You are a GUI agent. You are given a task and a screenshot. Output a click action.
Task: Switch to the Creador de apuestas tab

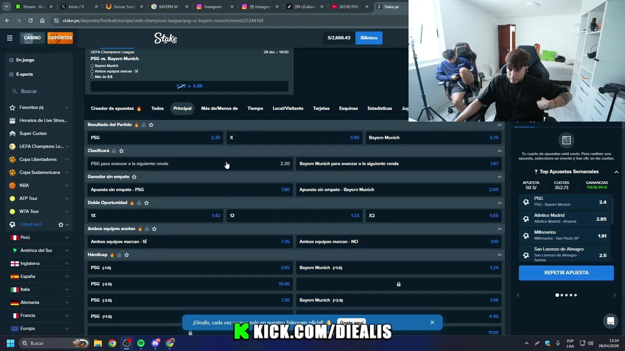pos(116,108)
